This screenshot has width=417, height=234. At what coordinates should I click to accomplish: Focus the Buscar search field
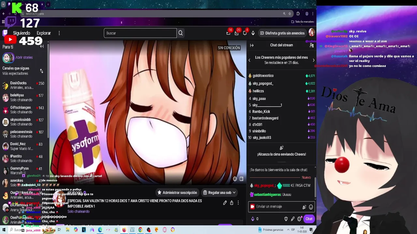coord(140,33)
